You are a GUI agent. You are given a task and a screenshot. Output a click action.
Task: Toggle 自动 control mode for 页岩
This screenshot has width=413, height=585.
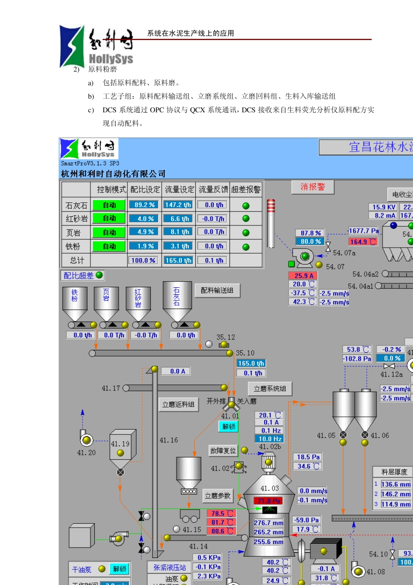(x=109, y=232)
